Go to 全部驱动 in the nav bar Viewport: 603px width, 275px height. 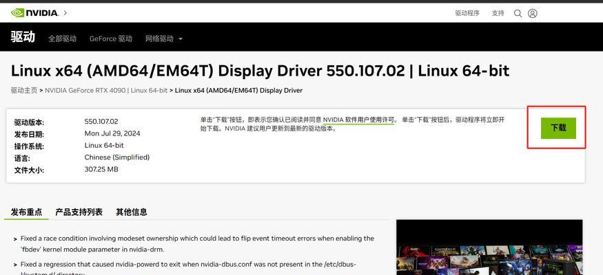62,38
